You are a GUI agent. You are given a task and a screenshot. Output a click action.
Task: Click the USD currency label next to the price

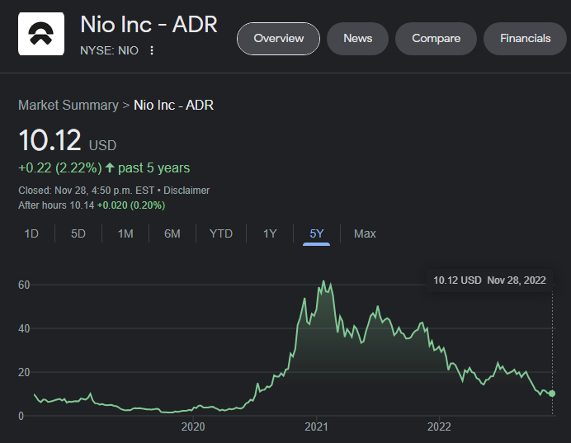coord(102,145)
